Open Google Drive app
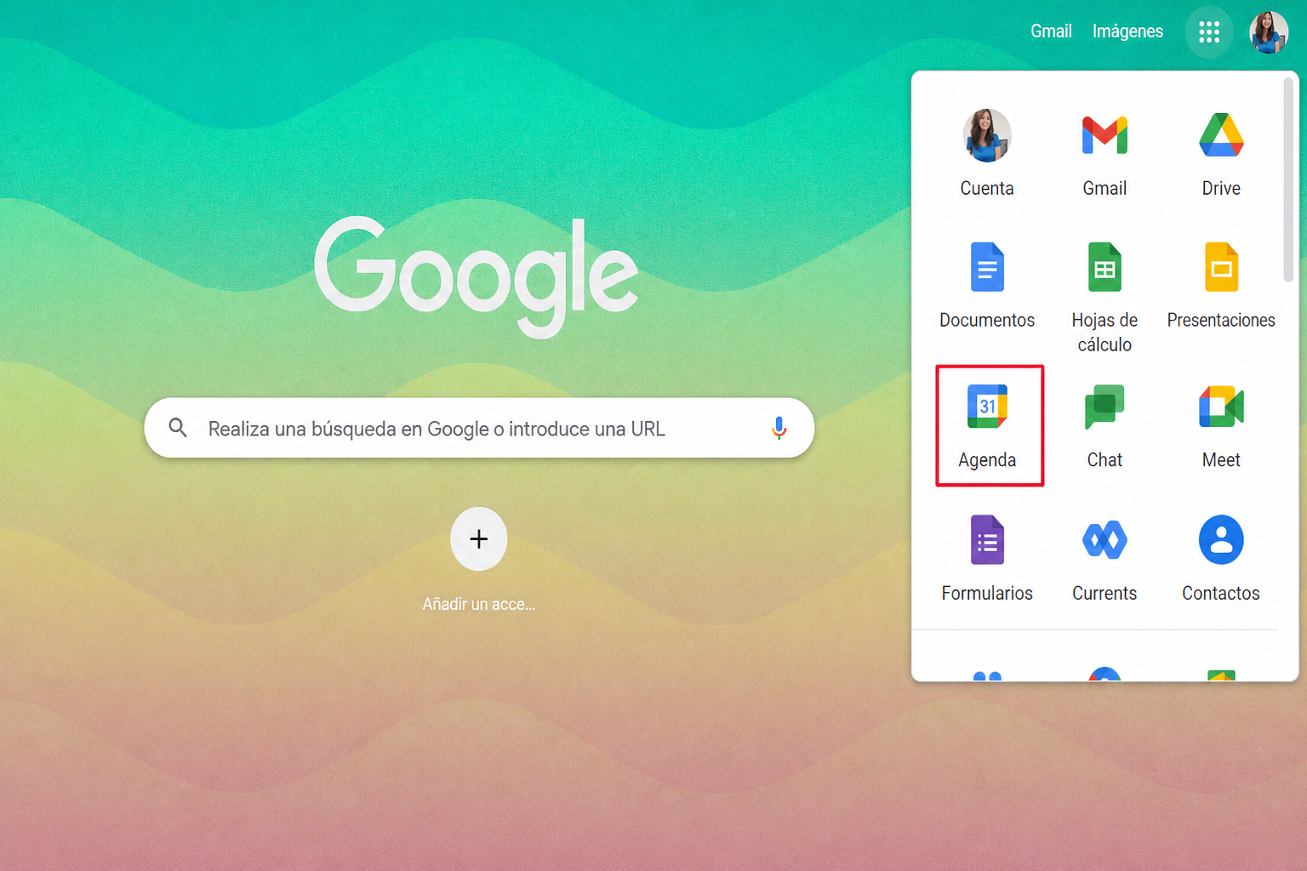 pos(1221,153)
